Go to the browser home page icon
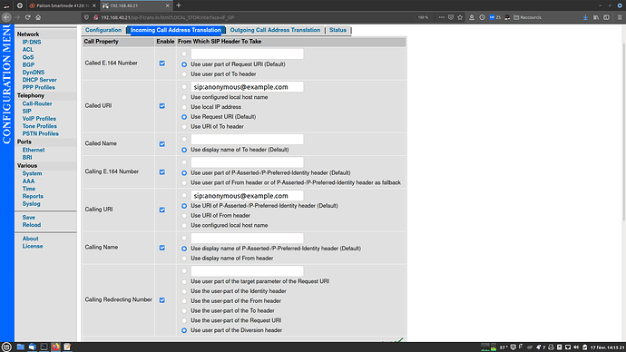Viewport: 626px width, 352px height. pyautogui.click(x=38, y=17)
